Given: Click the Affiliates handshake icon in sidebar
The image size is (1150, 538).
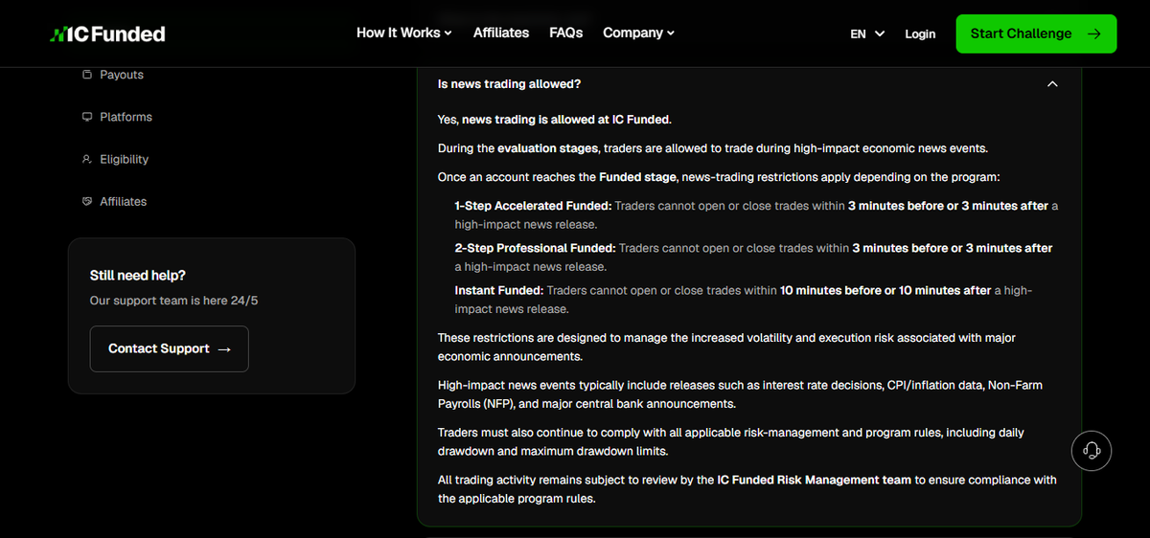Looking at the screenshot, I should pos(87,201).
